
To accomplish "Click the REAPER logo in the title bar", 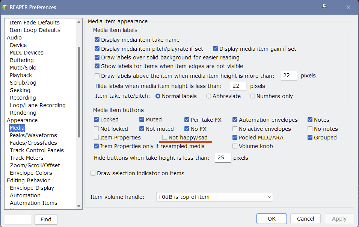I will click(x=5, y=8).
